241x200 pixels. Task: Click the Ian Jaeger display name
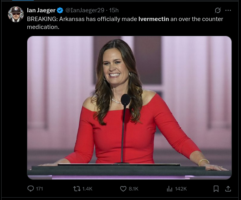point(41,10)
